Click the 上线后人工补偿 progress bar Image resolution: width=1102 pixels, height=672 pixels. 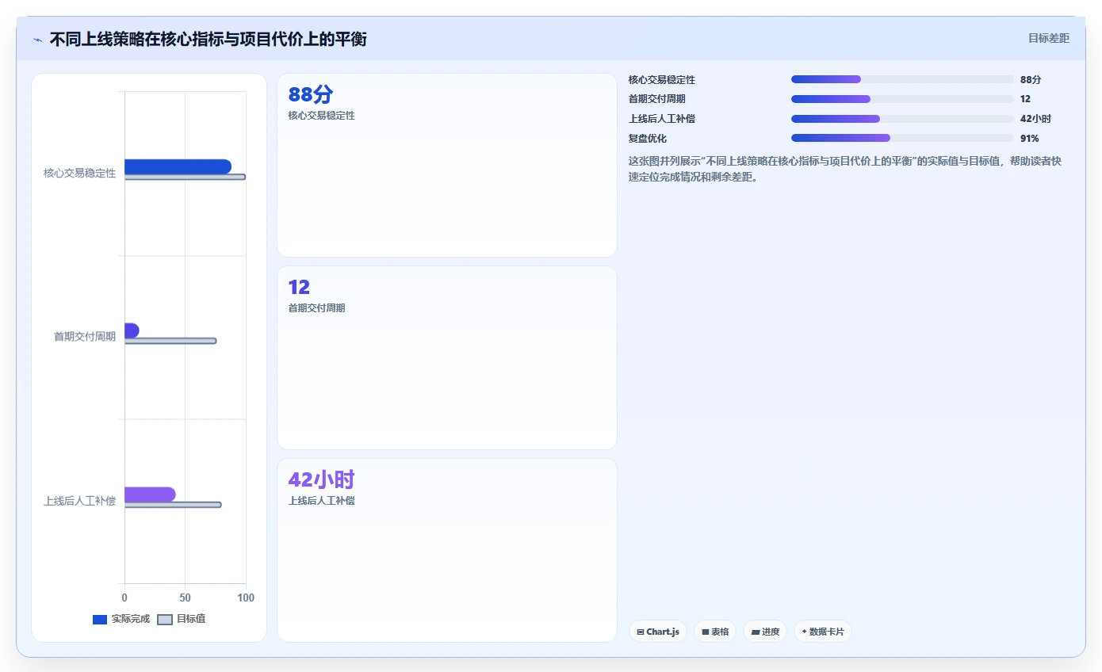[902, 119]
